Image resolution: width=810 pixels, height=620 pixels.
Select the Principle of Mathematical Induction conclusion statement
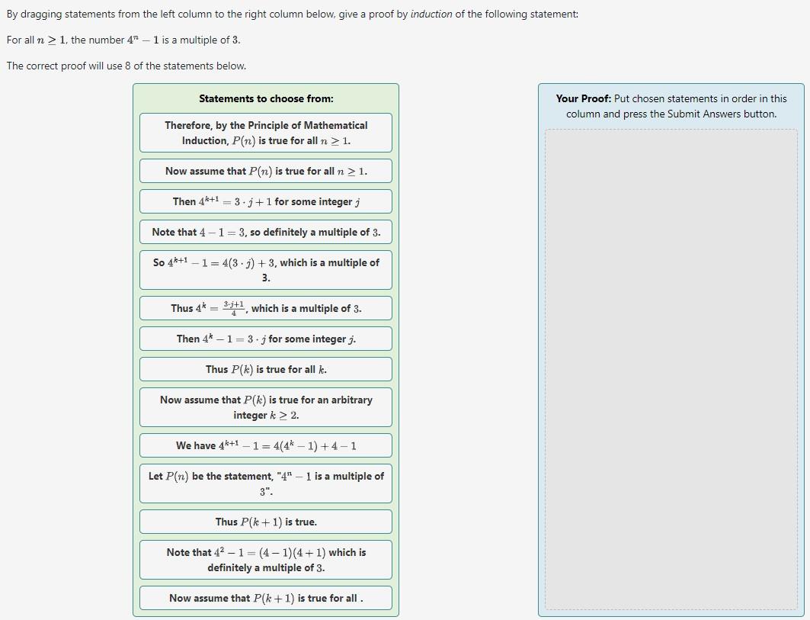click(265, 132)
